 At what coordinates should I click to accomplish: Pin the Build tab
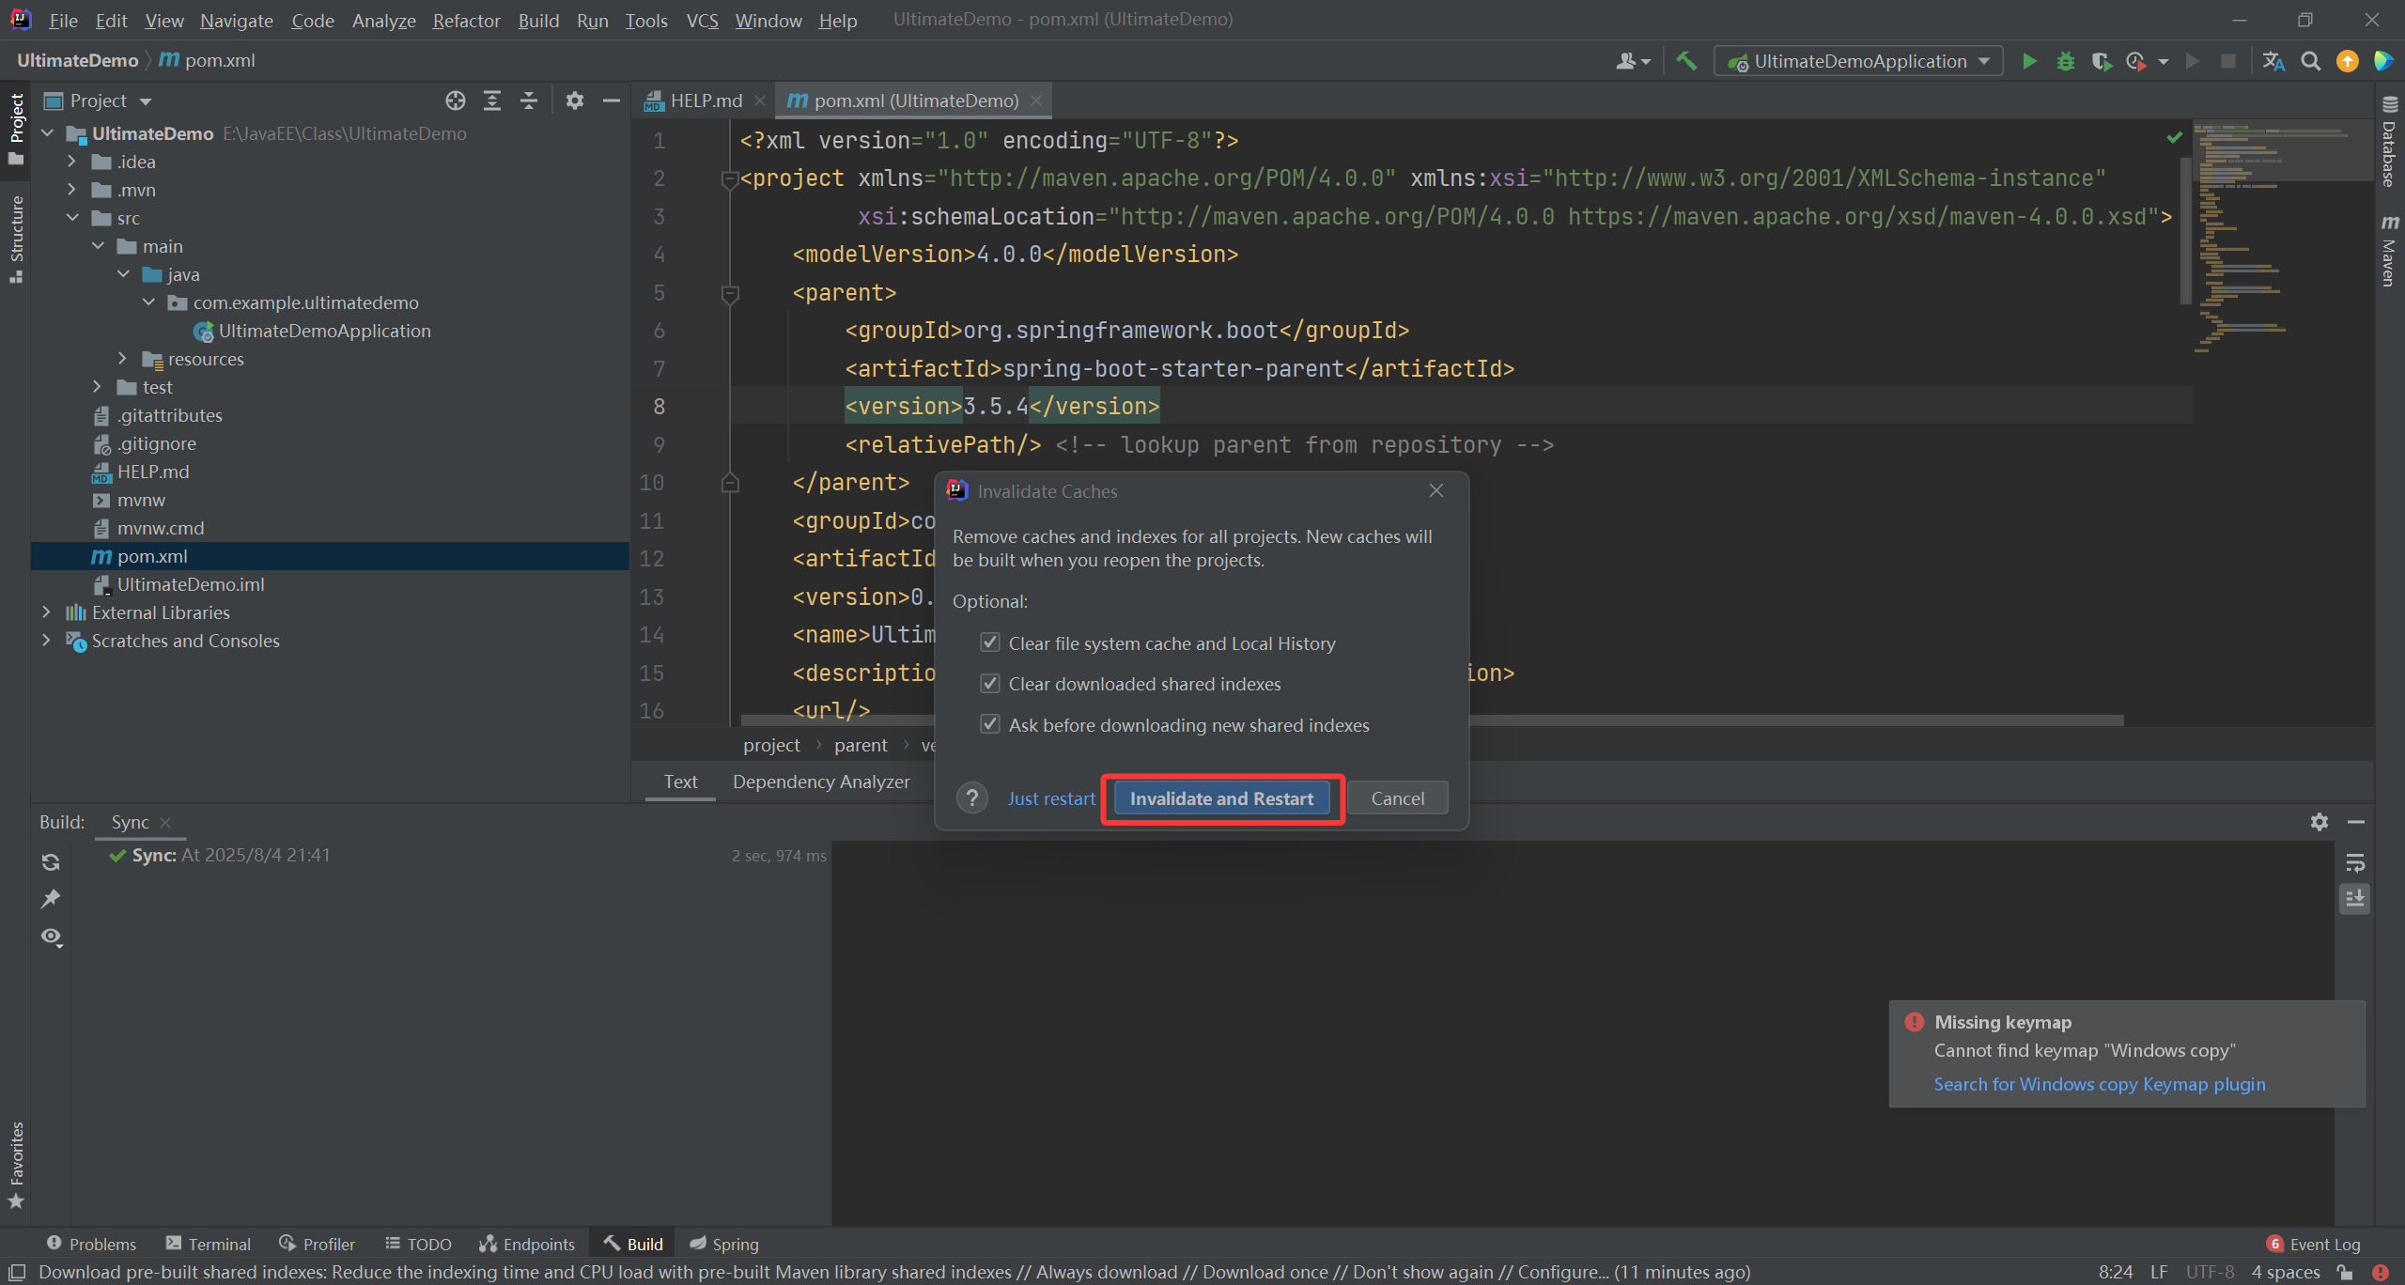pos(51,899)
